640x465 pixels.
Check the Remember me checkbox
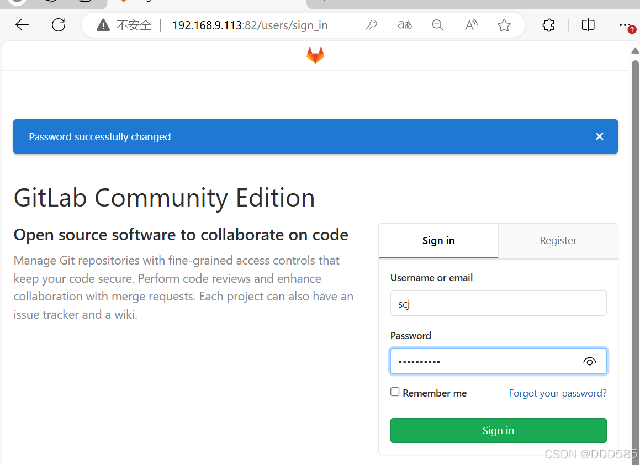395,392
